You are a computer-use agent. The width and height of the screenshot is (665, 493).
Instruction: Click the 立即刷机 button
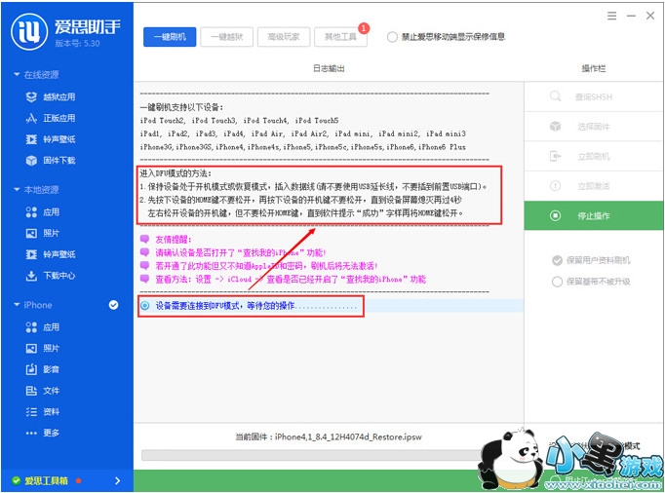[594, 157]
